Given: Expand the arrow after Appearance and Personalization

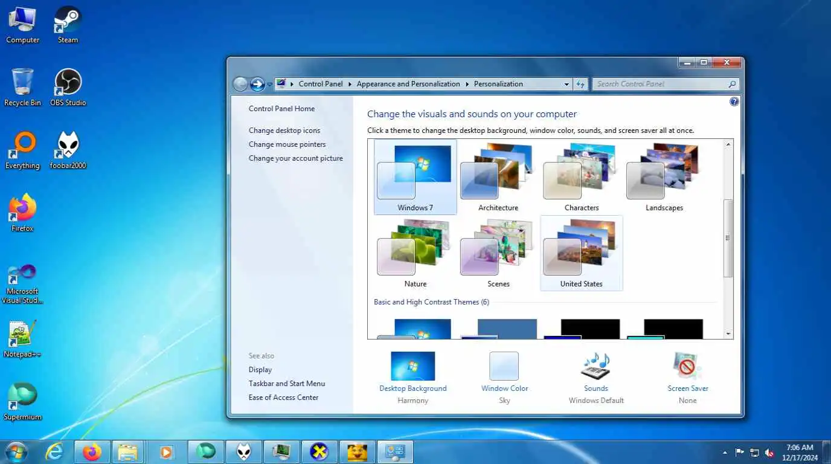Looking at the screenshot, I should point(467,84).
